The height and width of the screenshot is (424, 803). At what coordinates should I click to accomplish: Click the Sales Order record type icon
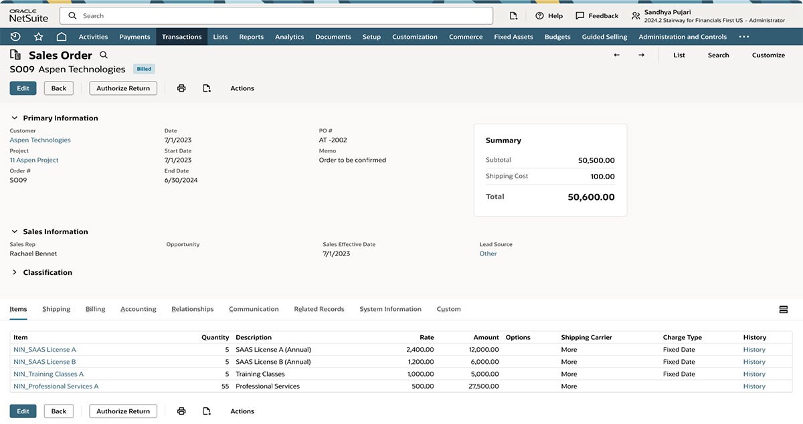pos(15,55)
